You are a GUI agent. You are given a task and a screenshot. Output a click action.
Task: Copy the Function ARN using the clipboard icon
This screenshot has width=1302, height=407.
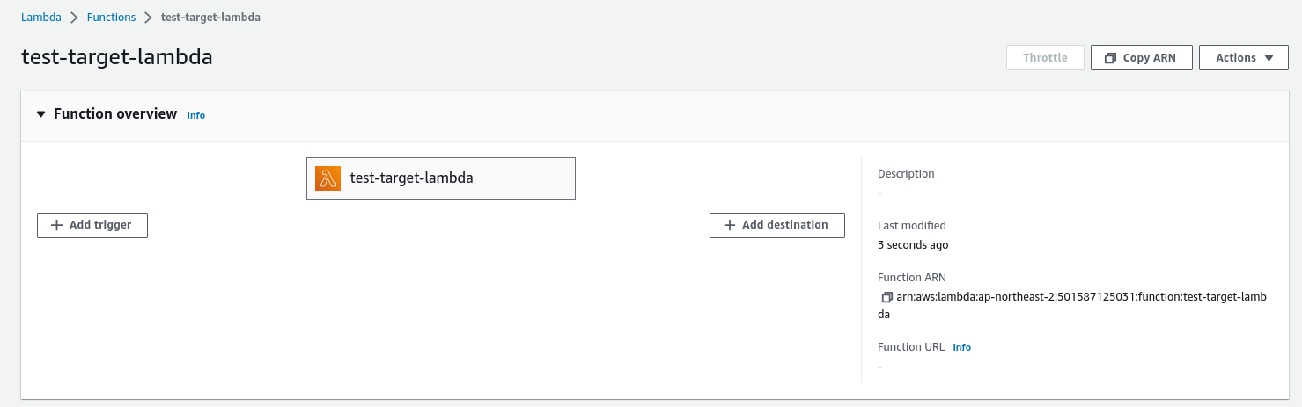(886, 297)
